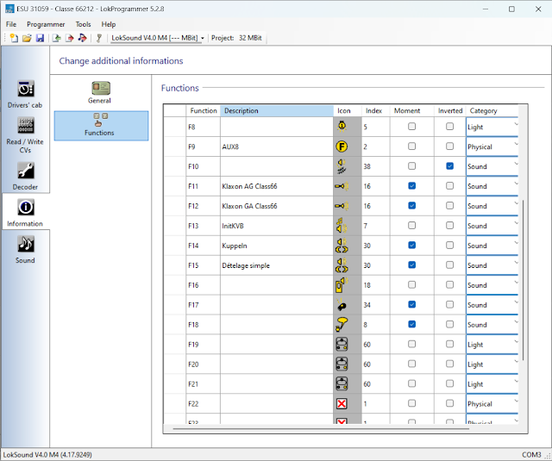Image resolution: width=552 pixels, height=461 pixels.
Task: Open the General information section
Action: point(100,92)
